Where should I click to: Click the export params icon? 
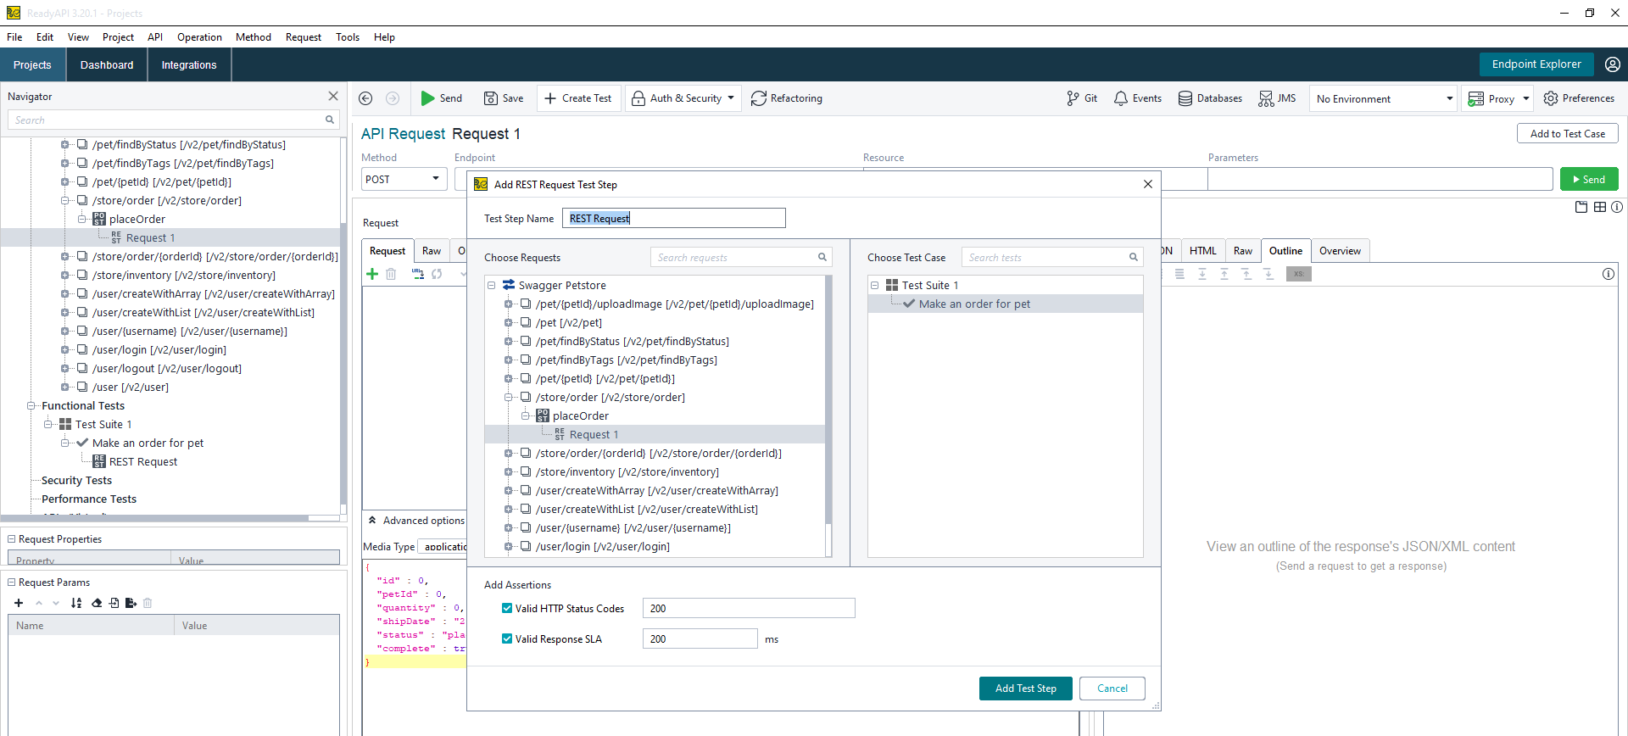click(131, 603)
